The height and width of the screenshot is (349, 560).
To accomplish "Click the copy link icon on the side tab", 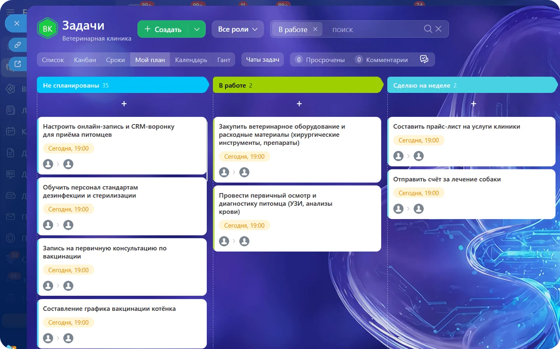I will [x=17, y=45].
